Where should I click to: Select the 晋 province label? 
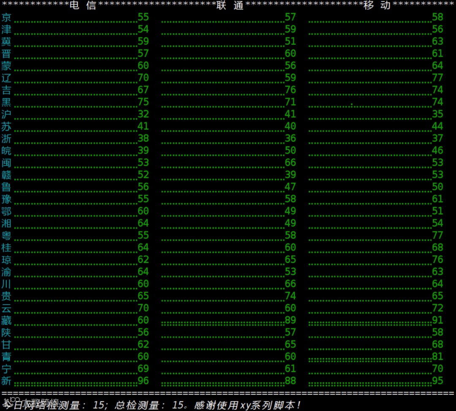point(6,54)
